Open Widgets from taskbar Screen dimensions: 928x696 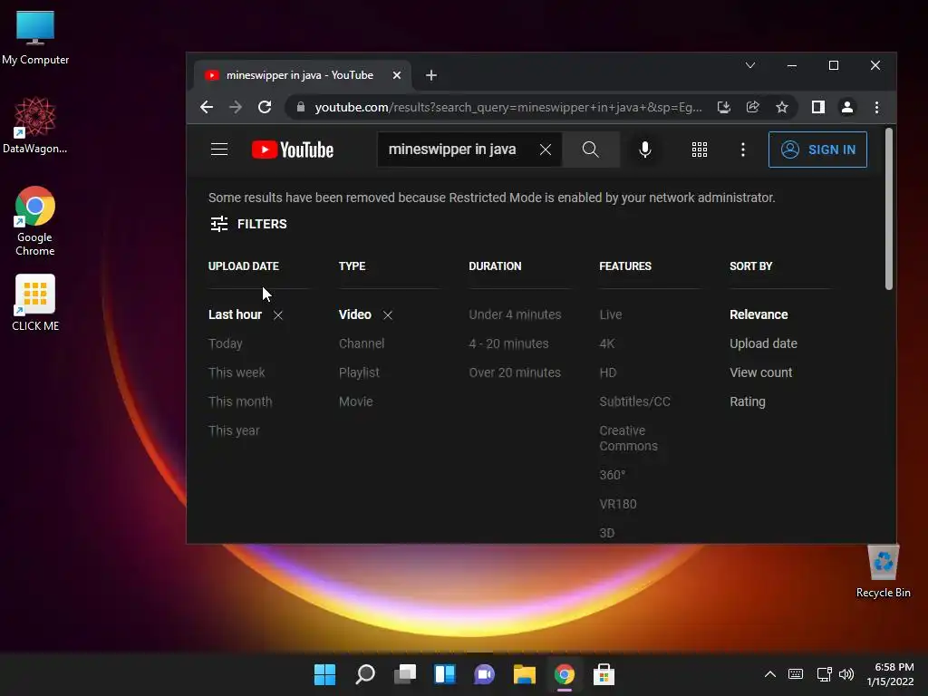(x=444, y=674)
